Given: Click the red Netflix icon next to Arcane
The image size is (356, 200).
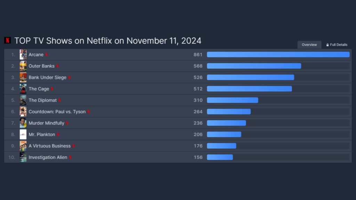Looking at the screenshot, I should point(47,55).
